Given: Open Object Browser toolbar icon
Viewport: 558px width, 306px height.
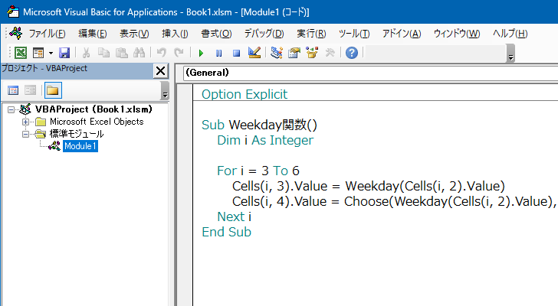Looking at the screenshot, I should pos(312,53).
